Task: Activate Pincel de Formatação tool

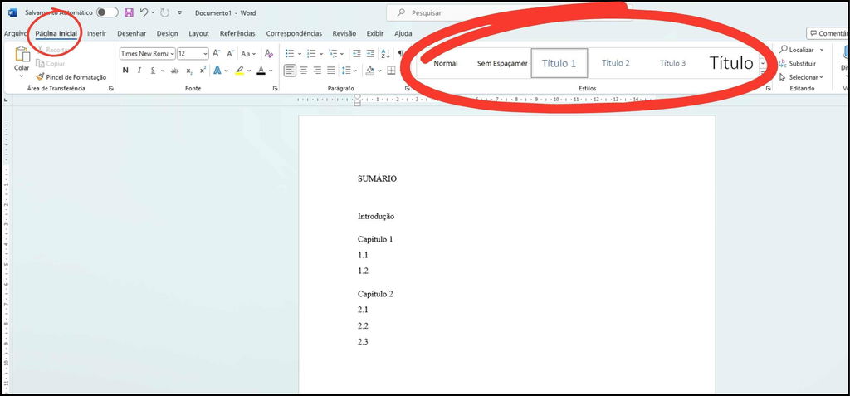Action: click(71, 77)
